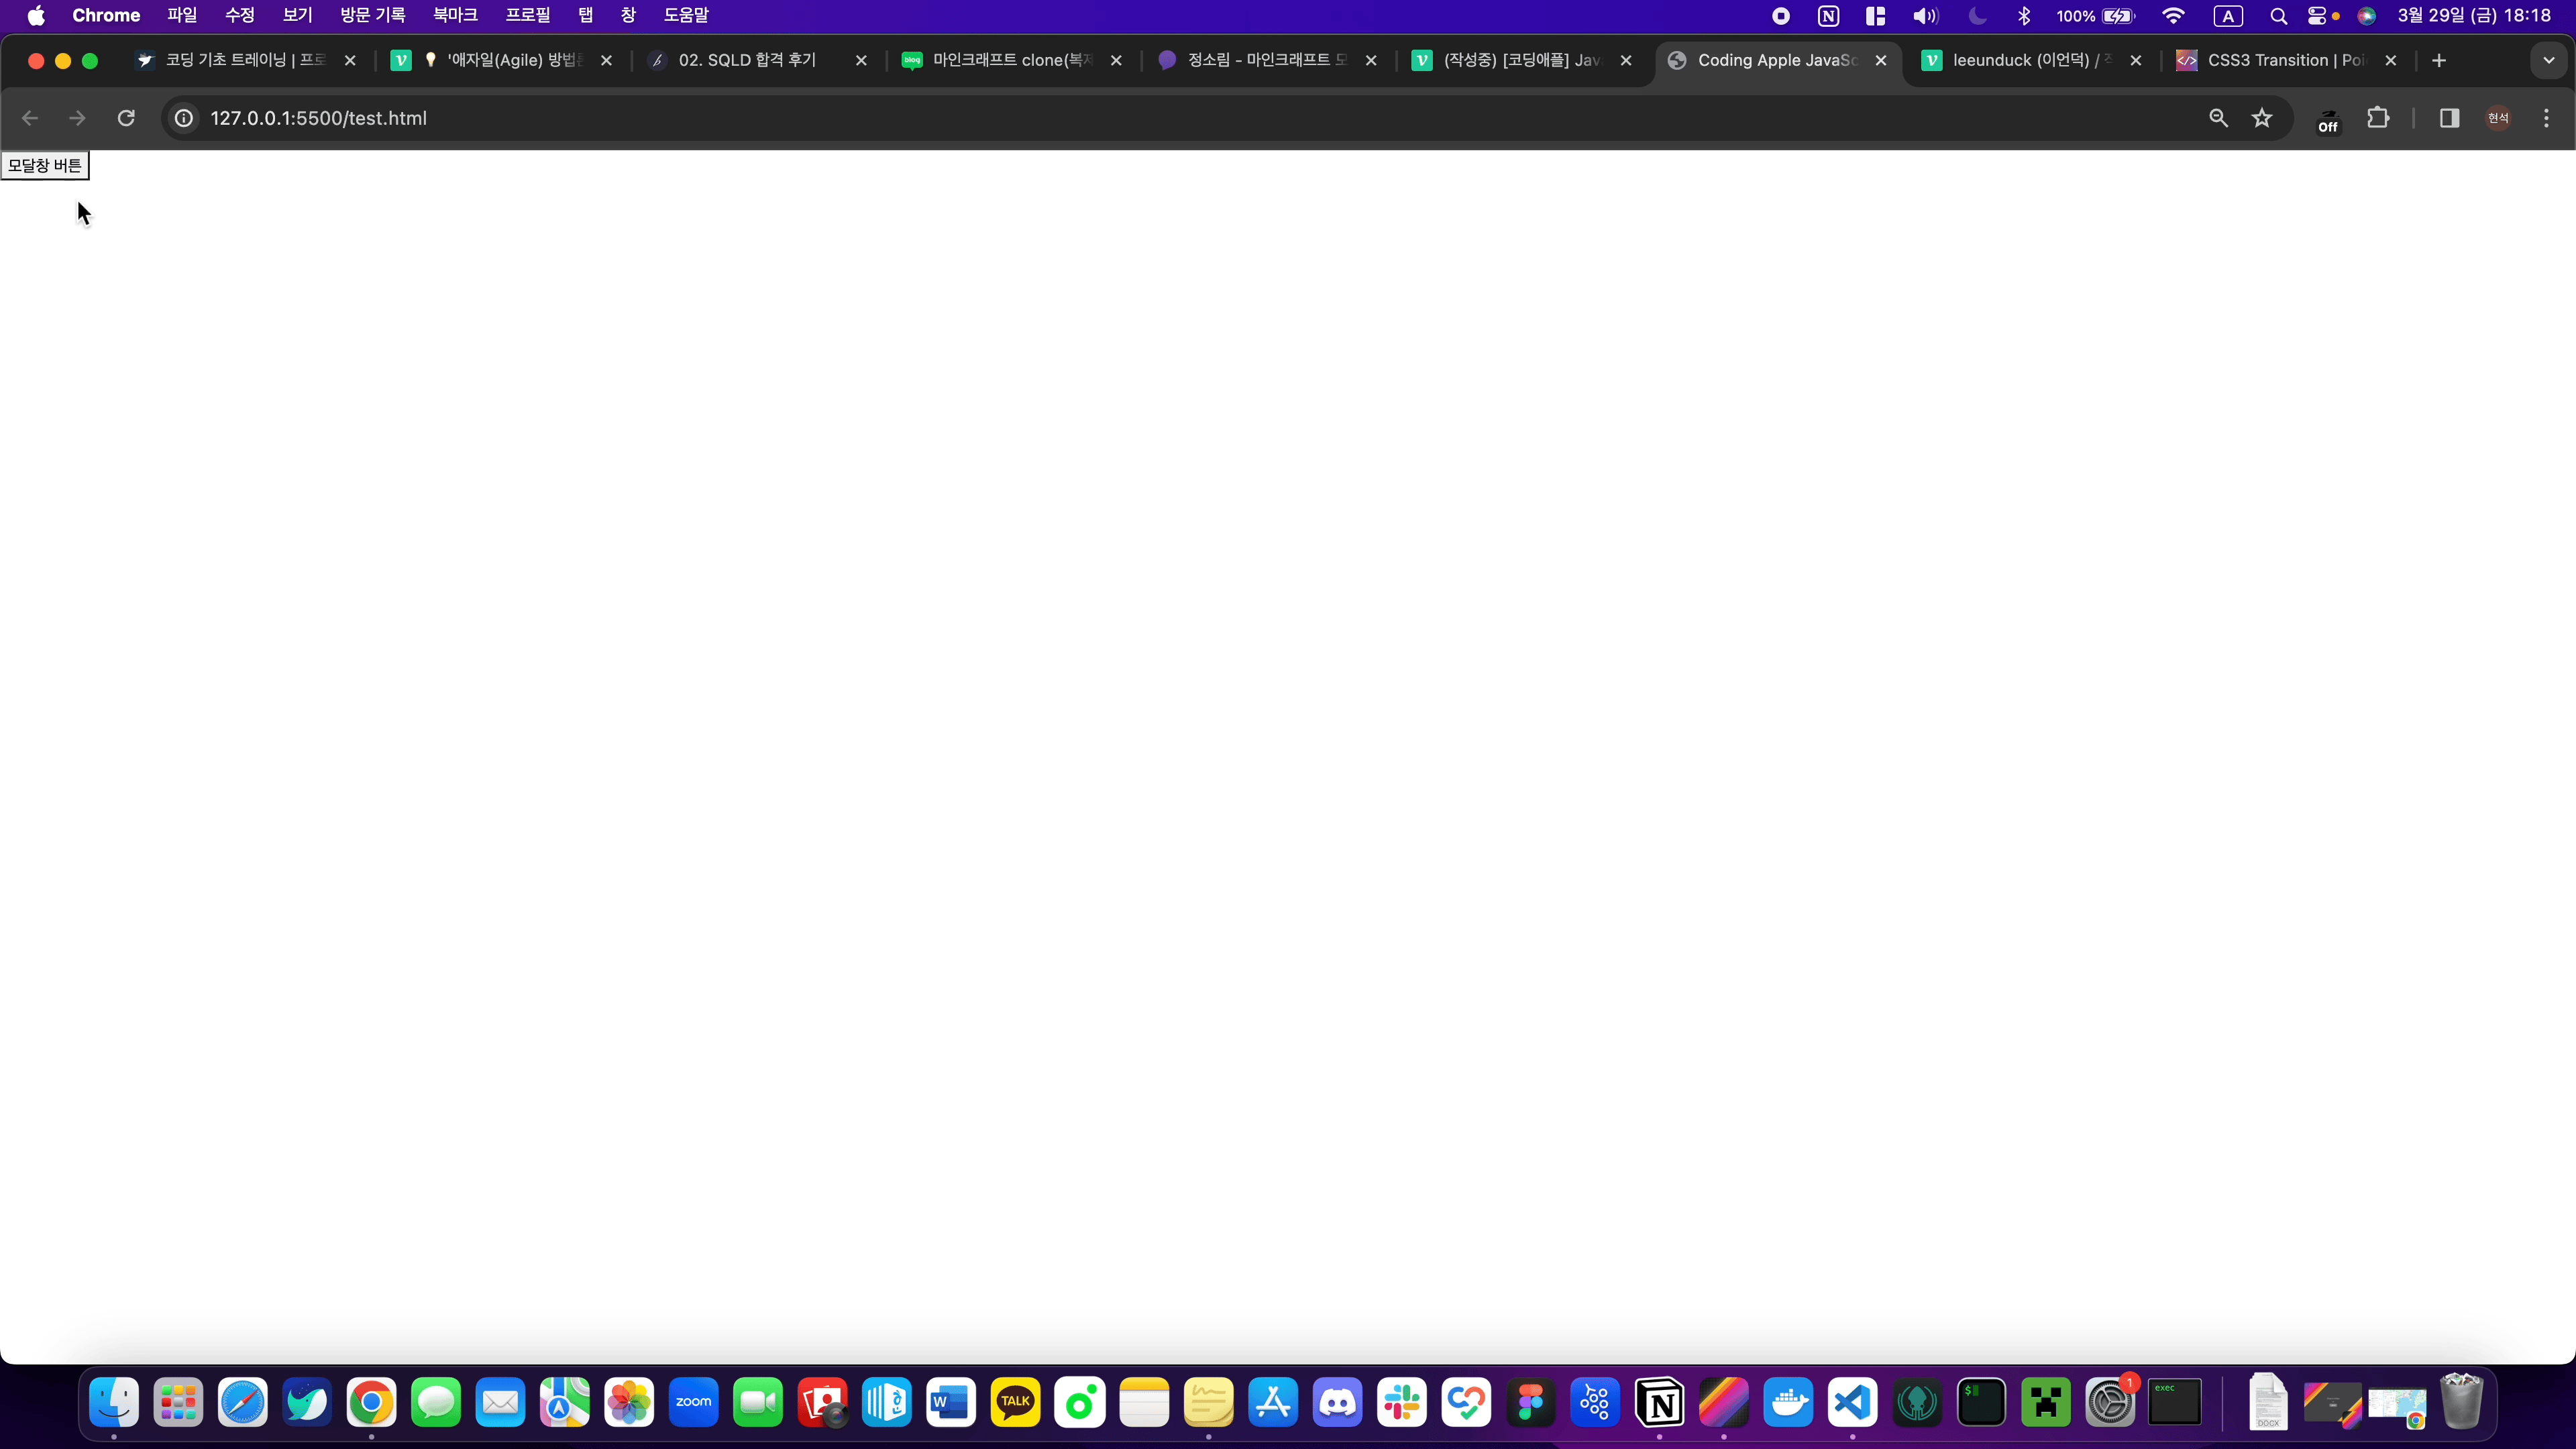Click the profile avatar icon
Viewport: 2576px width, 1449px height.
[x=2498, y=118]
